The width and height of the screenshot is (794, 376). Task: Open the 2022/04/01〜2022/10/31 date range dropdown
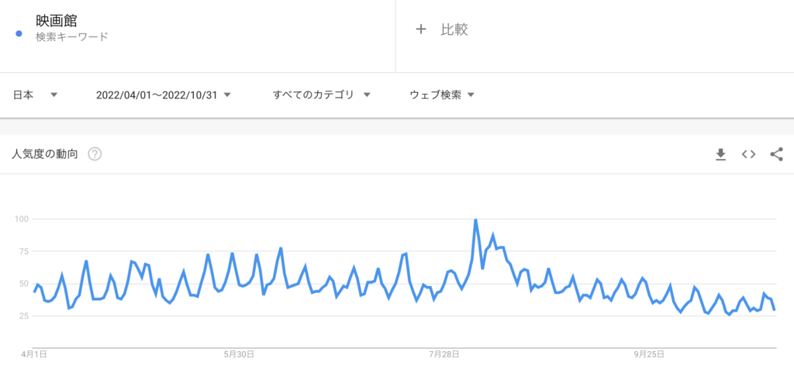click(163, 95)
